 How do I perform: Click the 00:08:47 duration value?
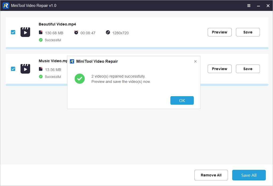[88, 33]
